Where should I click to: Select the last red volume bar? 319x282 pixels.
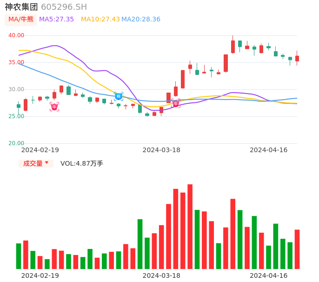tap(297, 249)
